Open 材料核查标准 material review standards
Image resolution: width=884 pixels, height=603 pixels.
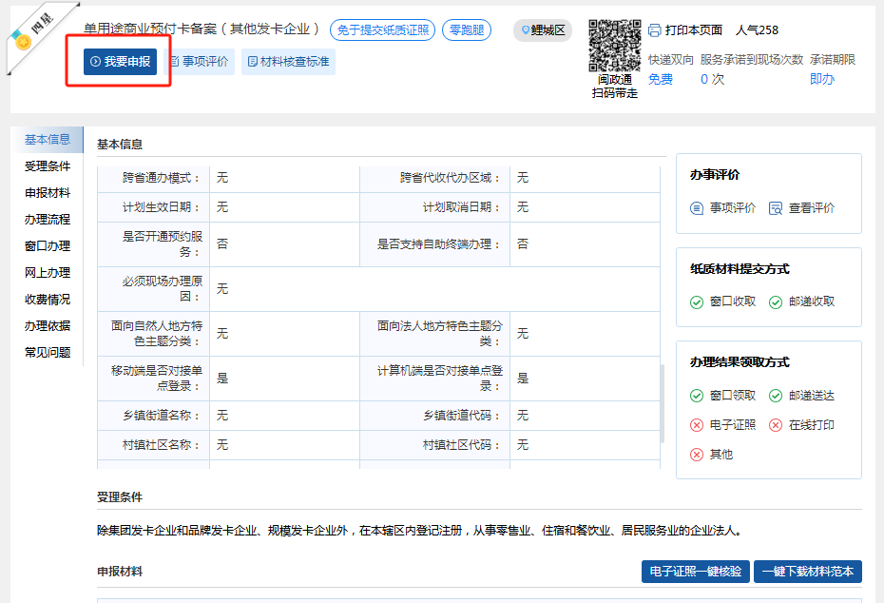pos(288,62)
